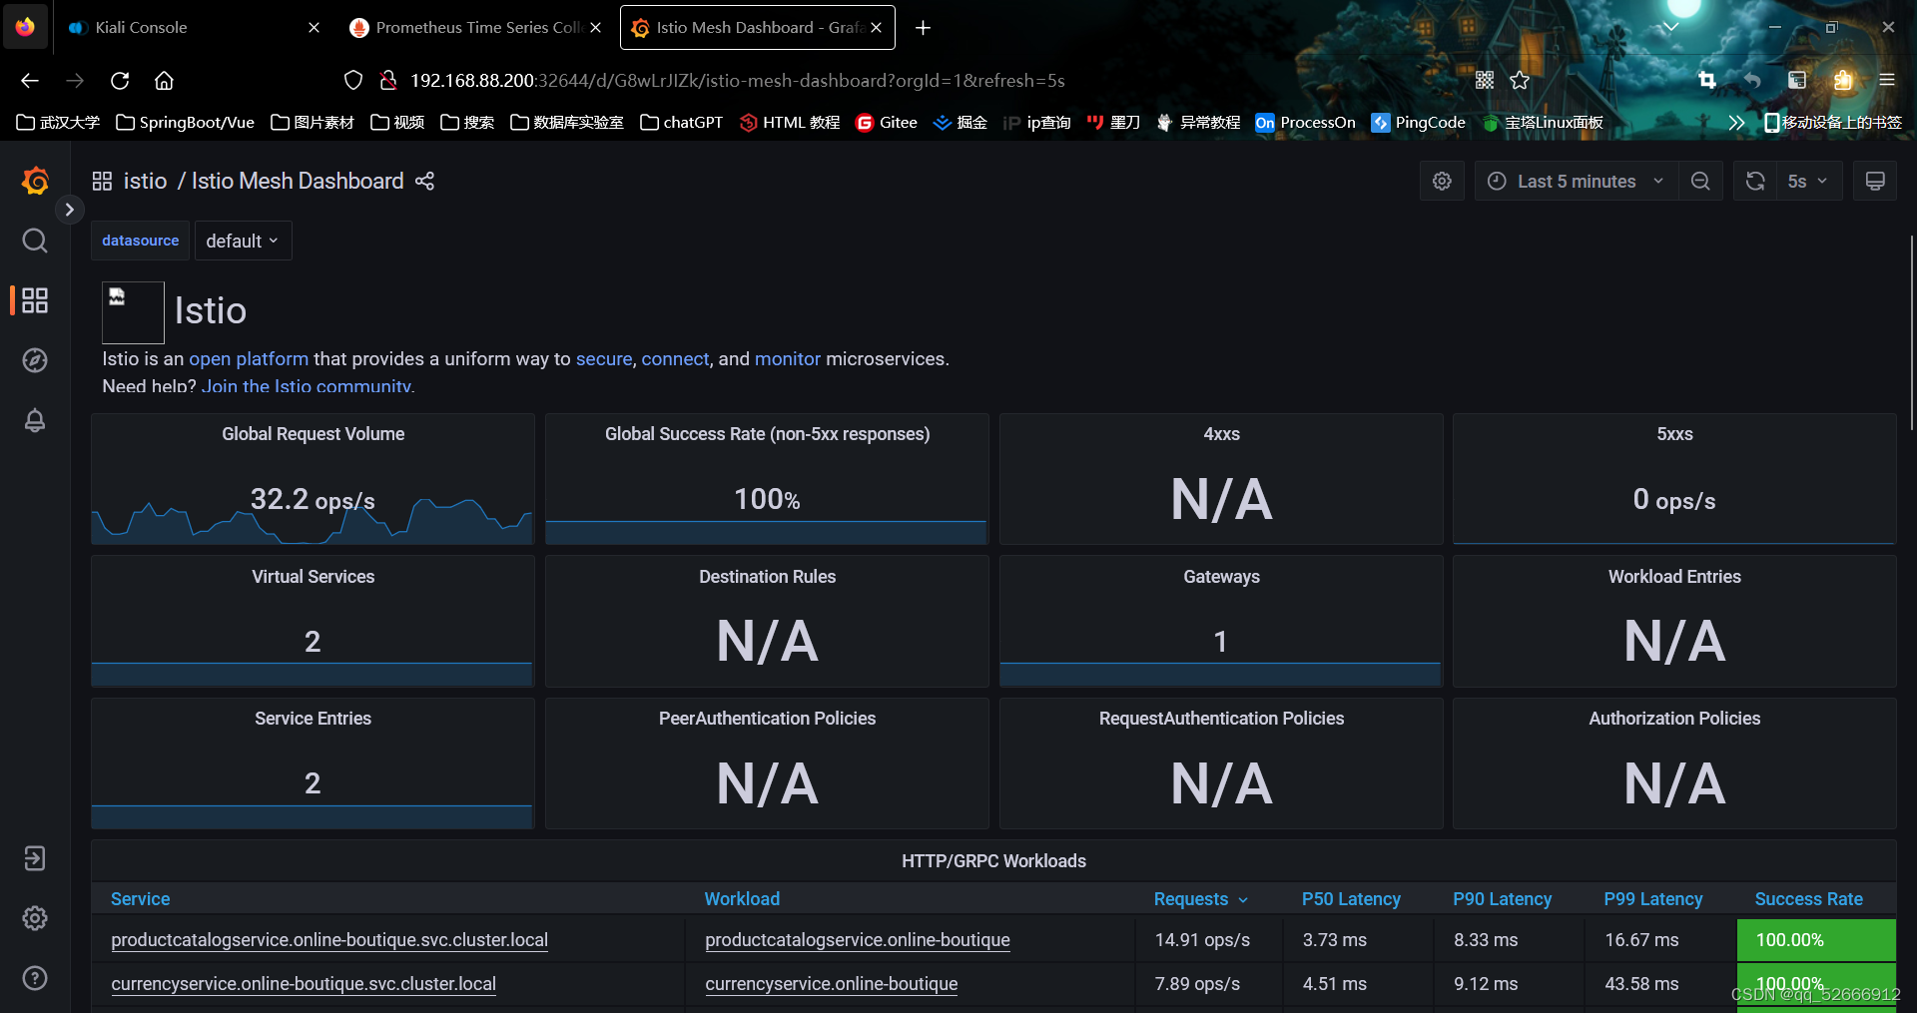This screenshot has width=1917, height=1013.
Task: Open the 'secure' link
Action: point(604,359)
